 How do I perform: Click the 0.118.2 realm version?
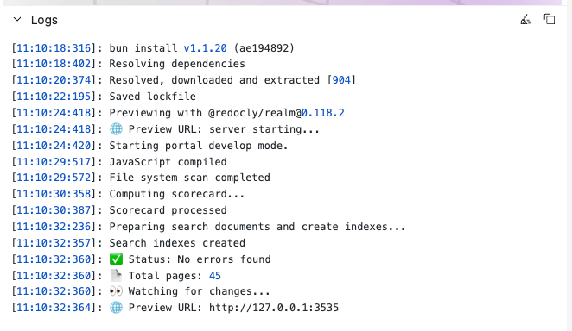point(323,113)
